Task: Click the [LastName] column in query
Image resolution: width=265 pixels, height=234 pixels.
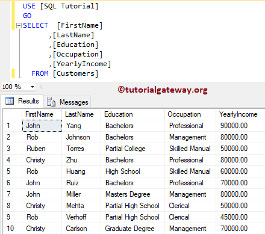Action: click(73, 35)
